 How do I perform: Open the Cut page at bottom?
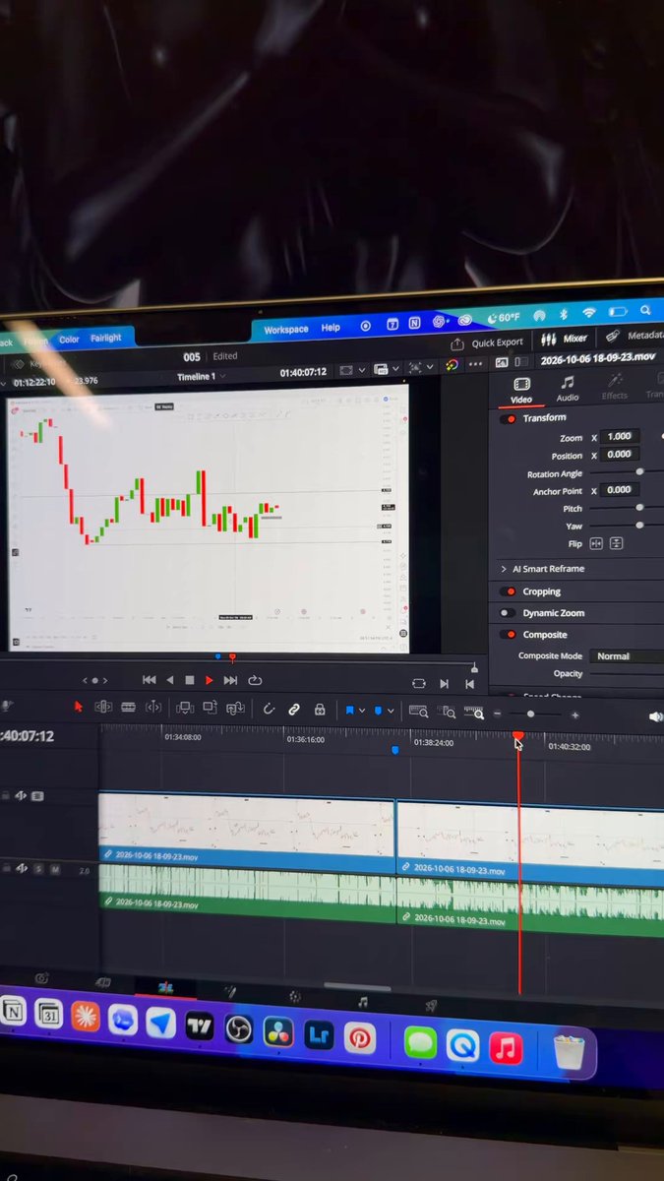coord(102,982)
